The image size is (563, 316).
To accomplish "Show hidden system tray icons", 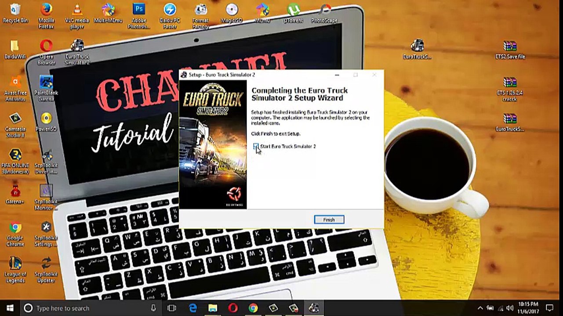I will tap(480, 308).
